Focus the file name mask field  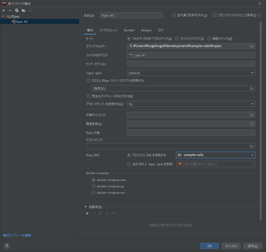(191, 55)
